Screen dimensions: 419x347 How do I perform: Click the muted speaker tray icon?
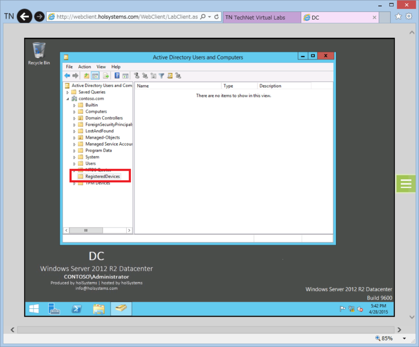pos(360,309)
